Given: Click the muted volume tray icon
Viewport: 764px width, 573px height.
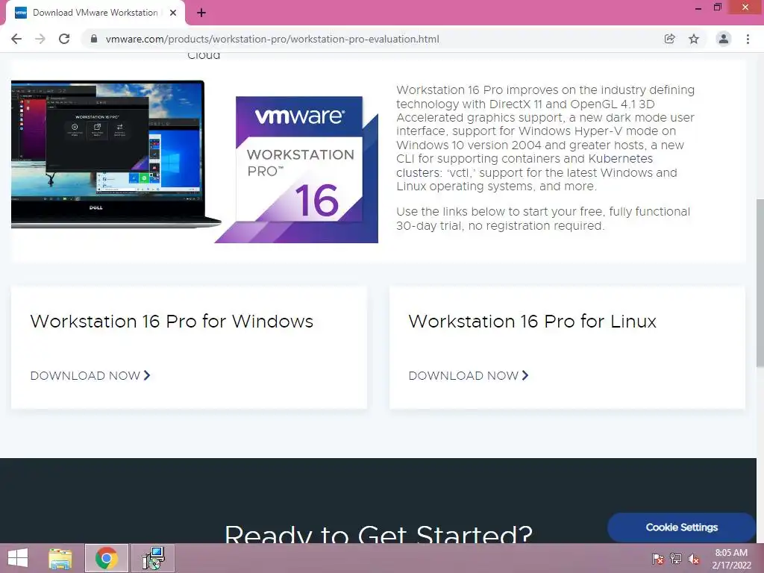Looking at the screenshot, I should coord(694,559).
